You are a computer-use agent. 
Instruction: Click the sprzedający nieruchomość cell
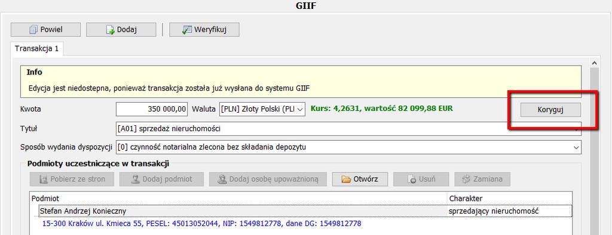click(509, 211)
